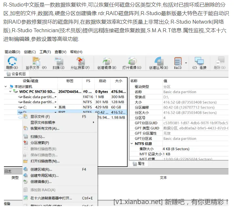
Task: Choose 创建镜像(E)... from context menu
Action: 60,182
